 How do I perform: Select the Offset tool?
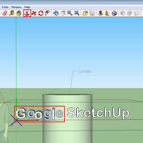click(x=47, y=13)
